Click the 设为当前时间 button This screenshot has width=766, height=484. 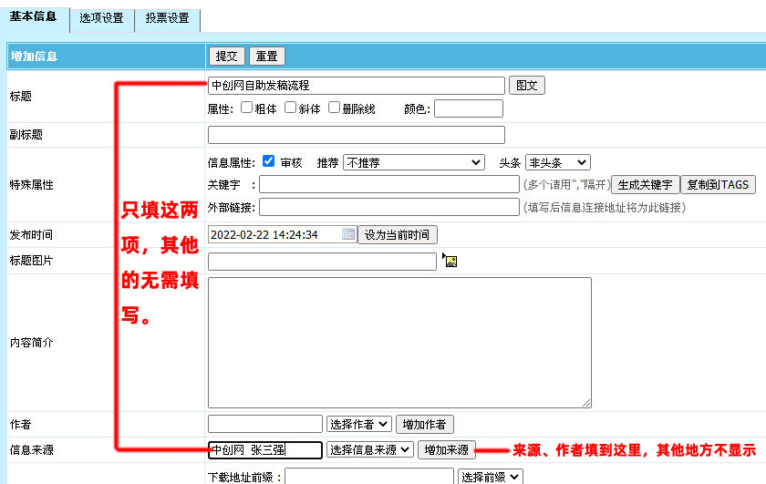(x=398, y=235)
